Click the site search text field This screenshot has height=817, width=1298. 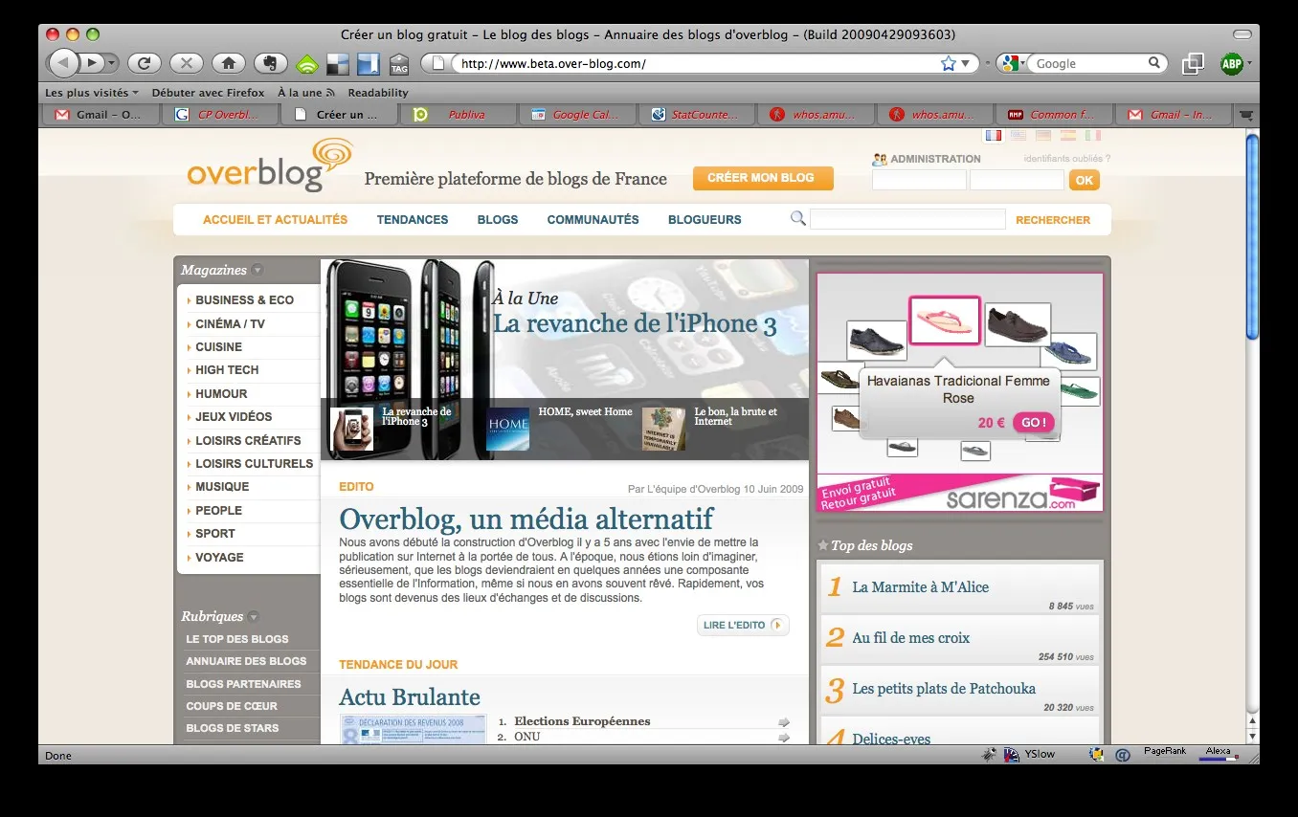(907, 219)
